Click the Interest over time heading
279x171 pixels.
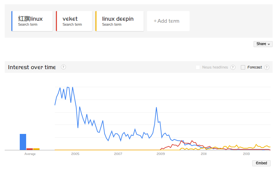tap(32, 67)
